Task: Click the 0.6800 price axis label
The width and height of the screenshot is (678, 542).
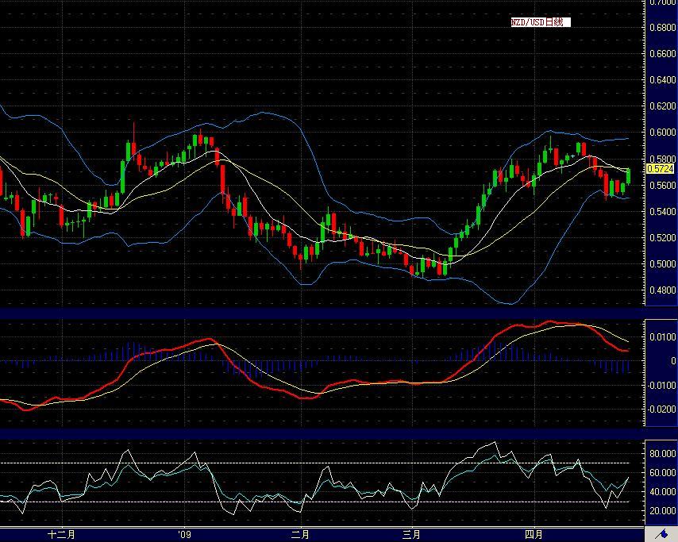Action: [x=662, y=27]
